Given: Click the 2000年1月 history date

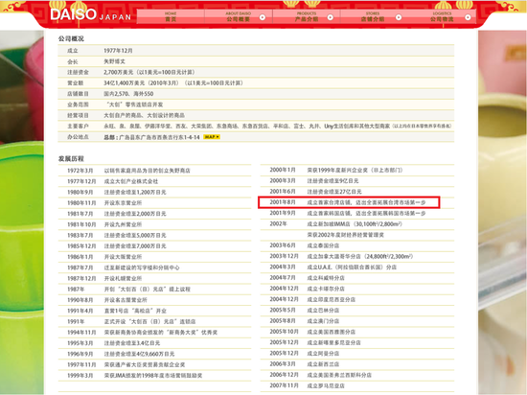Looking at the screenshot, I should click(x=283, y=170).
